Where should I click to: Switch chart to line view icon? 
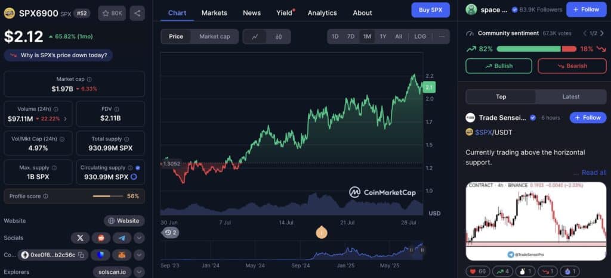click(255, 36)
